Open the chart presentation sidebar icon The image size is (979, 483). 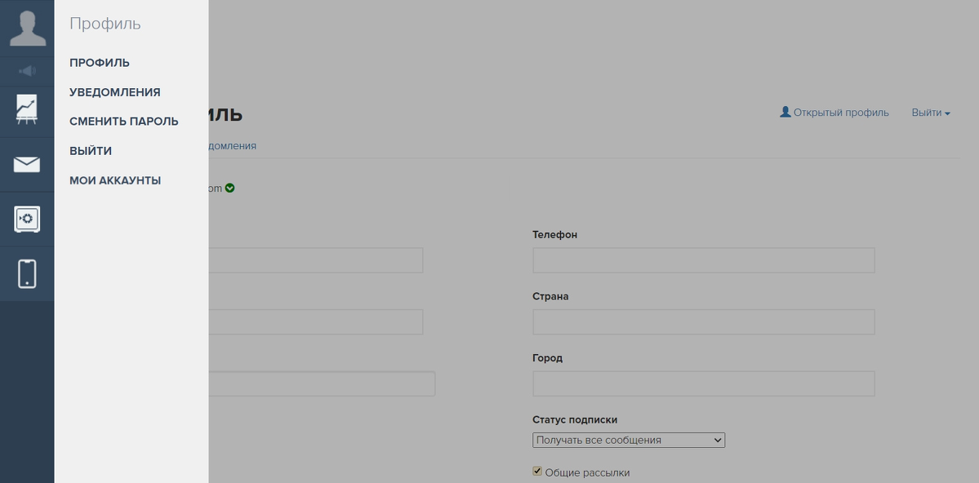click(27, 110)
